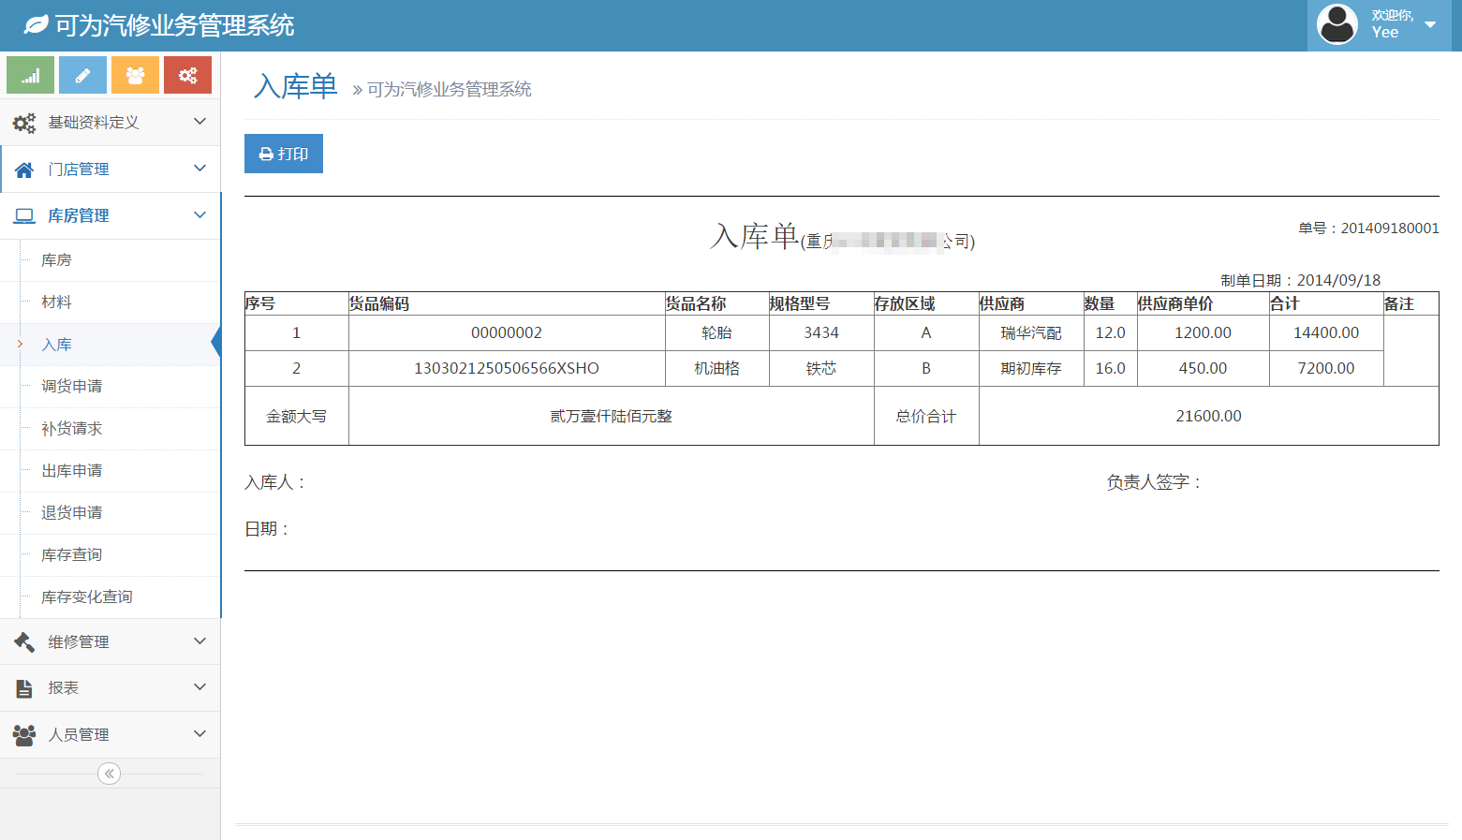This screenshot has width=1462, height=840.
Task: Expand the 维修管理 menu section
Action: tap(111, 641)
